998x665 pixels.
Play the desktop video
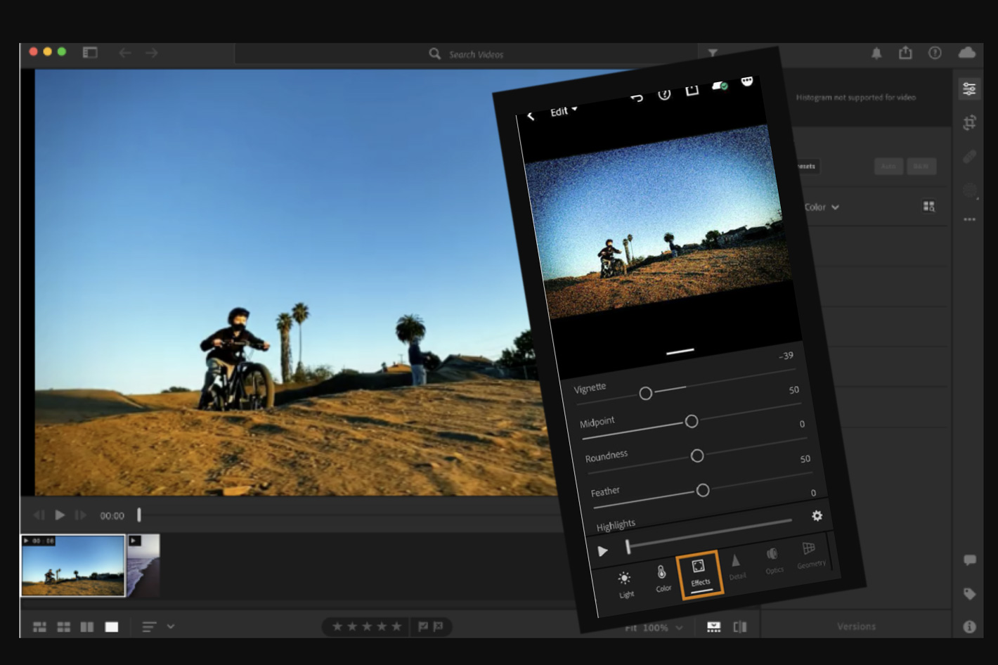coord(60,515)
